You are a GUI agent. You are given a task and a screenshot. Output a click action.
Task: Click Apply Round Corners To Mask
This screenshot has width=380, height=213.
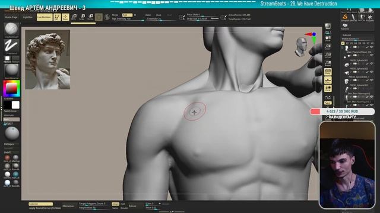45,208
